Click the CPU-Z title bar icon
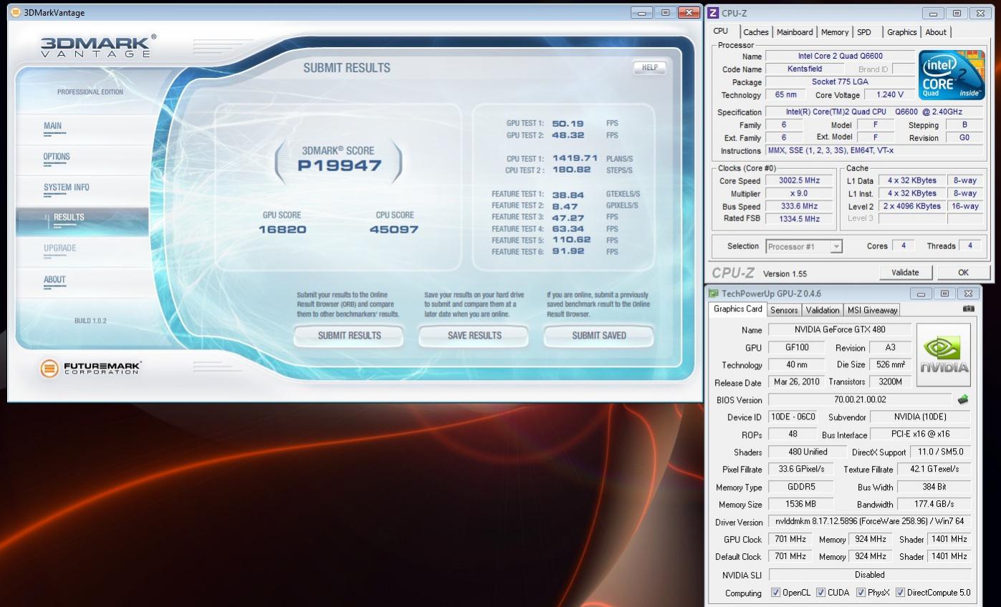The height and width of the screenshot is (607, 1001). 714,13
